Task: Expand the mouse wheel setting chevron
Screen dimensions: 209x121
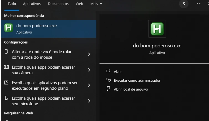Action: point(89,54)
